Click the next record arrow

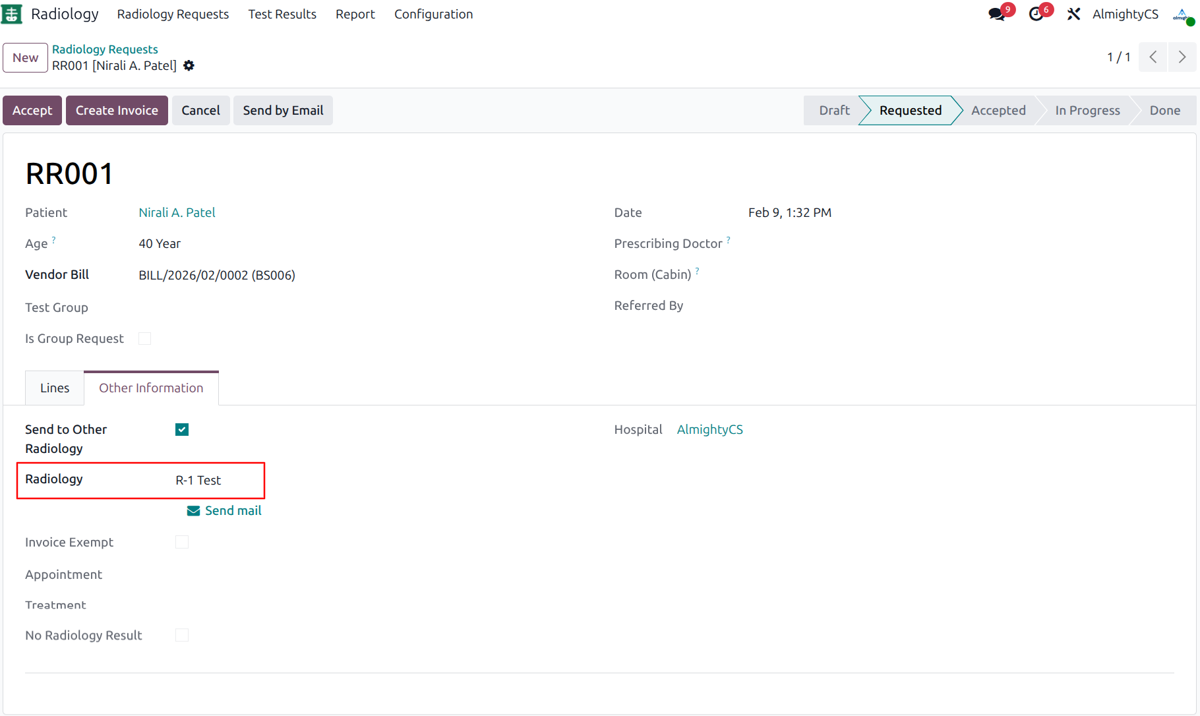coord(1182,57)
